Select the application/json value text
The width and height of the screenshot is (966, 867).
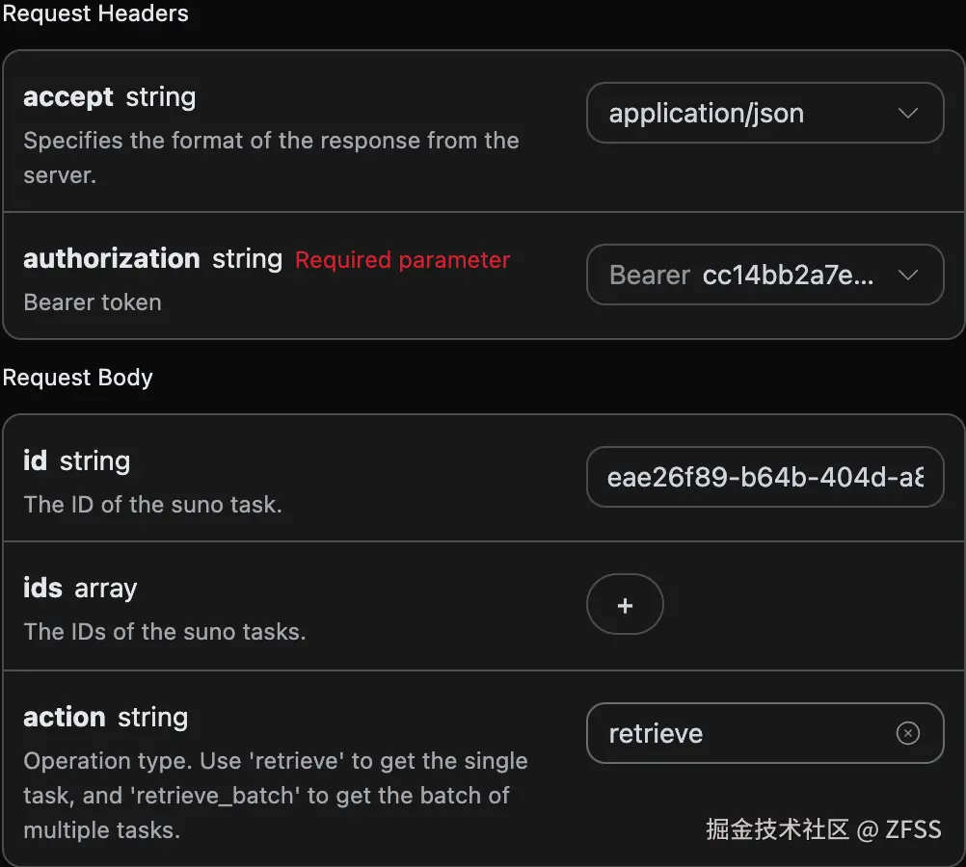(x=706, y=113)
